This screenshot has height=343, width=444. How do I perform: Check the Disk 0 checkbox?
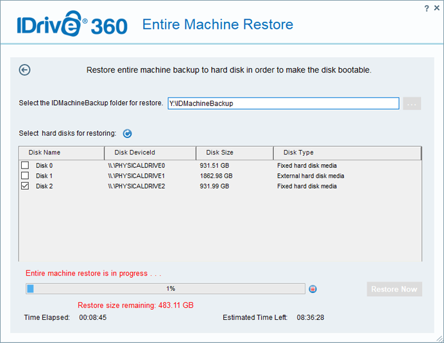(x=25, y=165)
